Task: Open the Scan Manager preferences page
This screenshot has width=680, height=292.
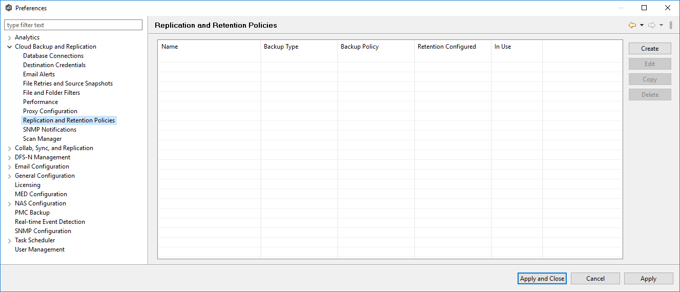Action: coord(42,139)
